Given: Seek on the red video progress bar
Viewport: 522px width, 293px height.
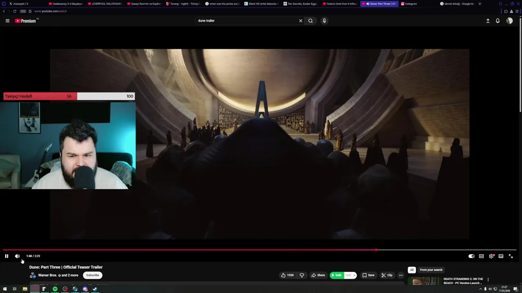Looking at the screenshot, I should tap(259, 250).
